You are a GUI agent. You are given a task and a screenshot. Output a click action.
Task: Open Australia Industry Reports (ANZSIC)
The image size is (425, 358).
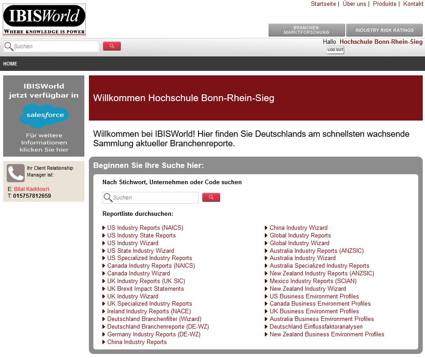point(317,251)
